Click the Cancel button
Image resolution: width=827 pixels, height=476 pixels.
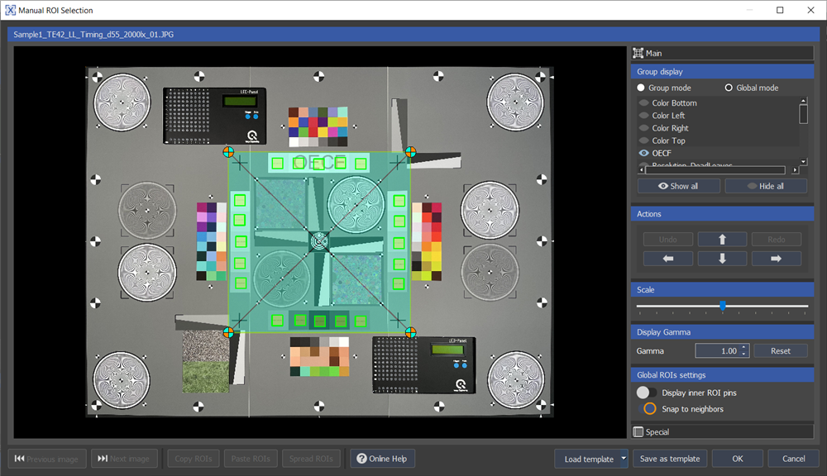(793, 459)
